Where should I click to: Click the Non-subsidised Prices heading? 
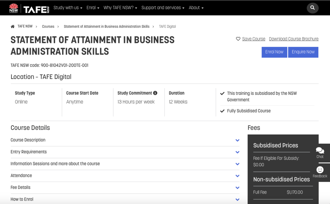click(x=281, y=179)
